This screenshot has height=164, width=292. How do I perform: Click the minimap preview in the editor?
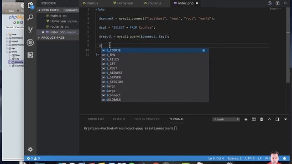(276, 9)
